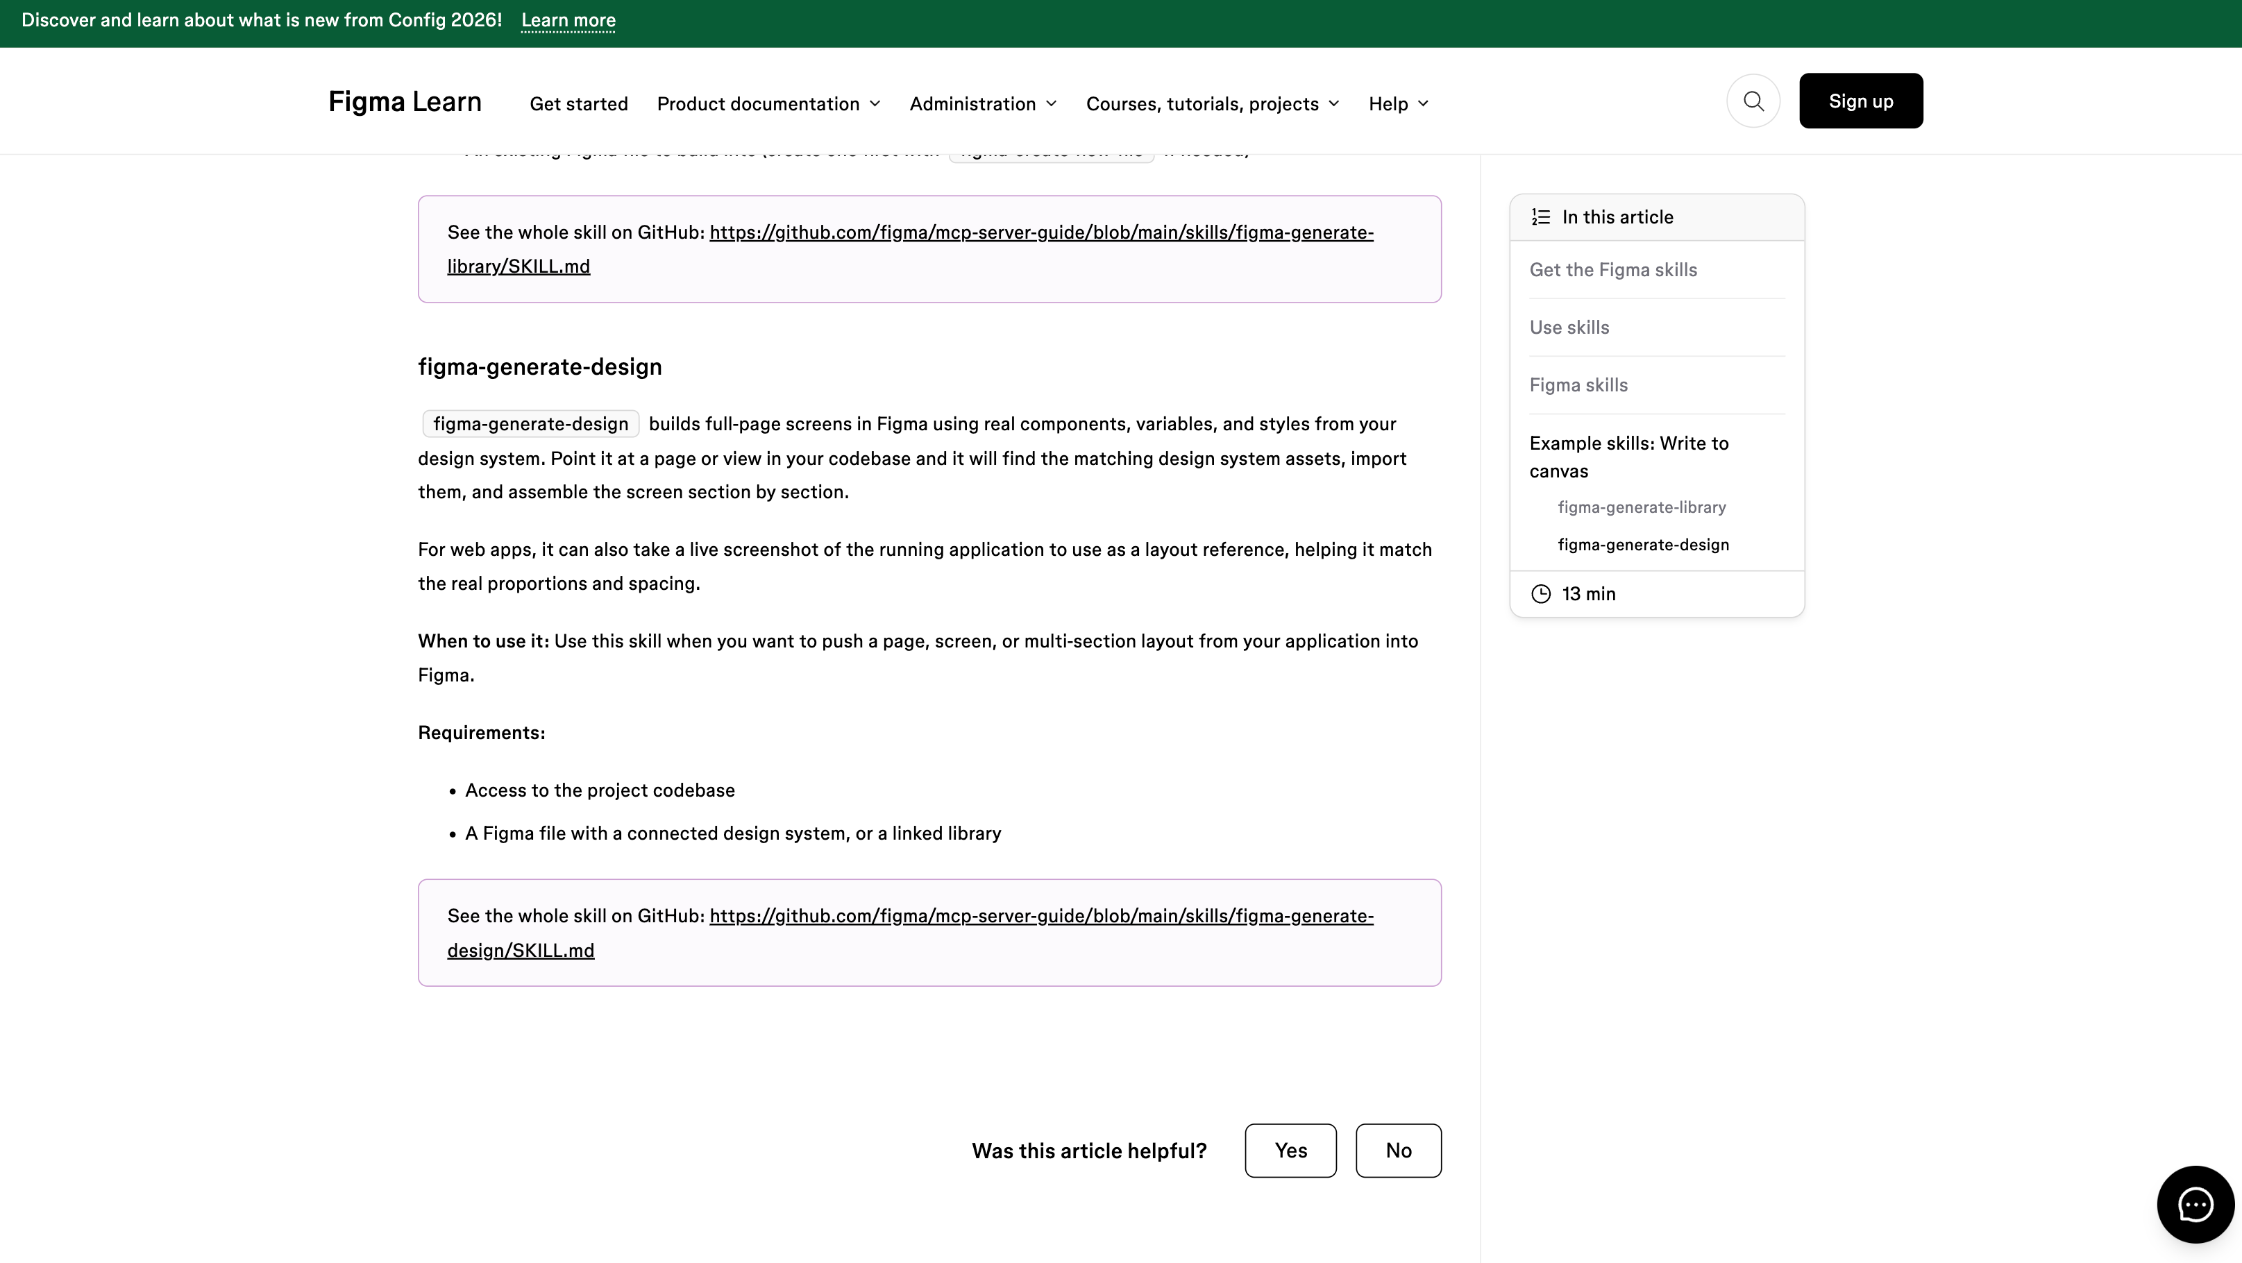2242x1263 pixels.
Task: Follow the Learn more banner link
Action: point(568,20)
